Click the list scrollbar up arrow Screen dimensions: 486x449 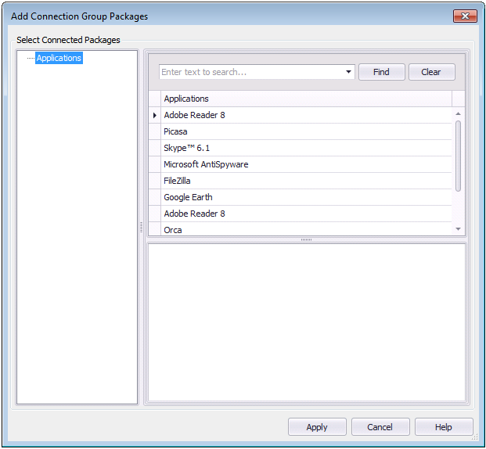(x=459, y=114)
